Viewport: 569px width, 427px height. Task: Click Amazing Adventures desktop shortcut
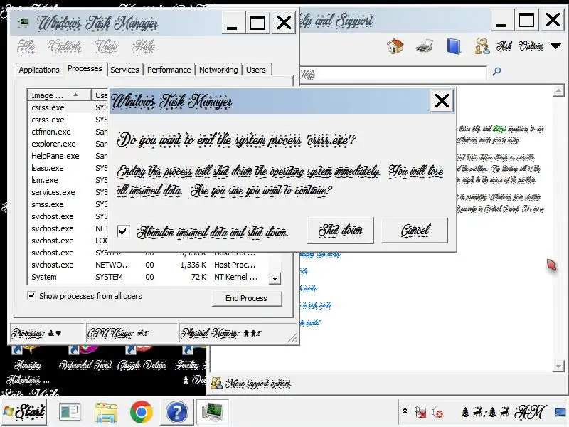click(x=28, y=365)
